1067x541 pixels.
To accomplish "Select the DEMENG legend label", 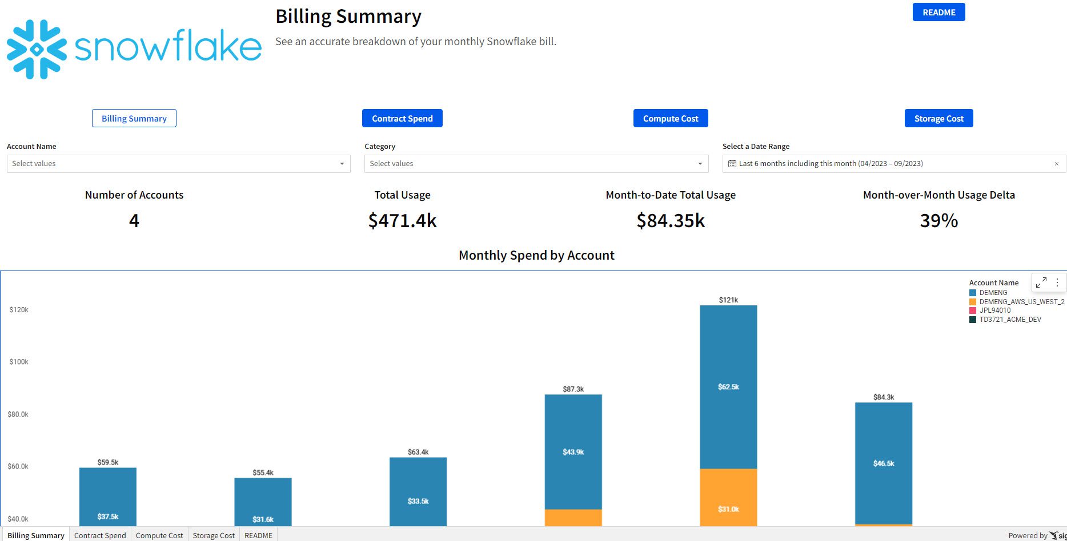I will point(993,293).
